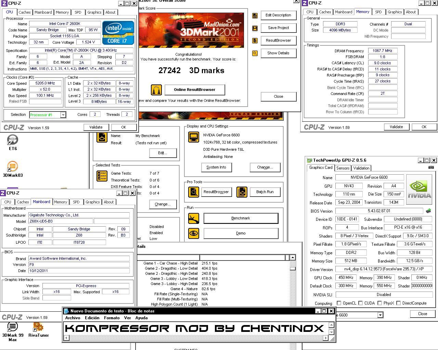438x350 pixels.
Task: Click the DRAM Frequency 1067.7 MHz field
Action: pos(383,51)
